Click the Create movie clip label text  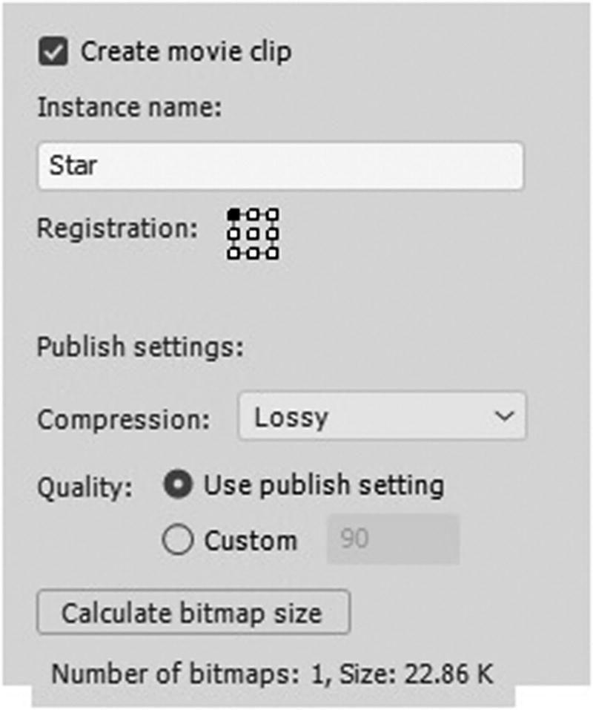click(x=185, y=53)
